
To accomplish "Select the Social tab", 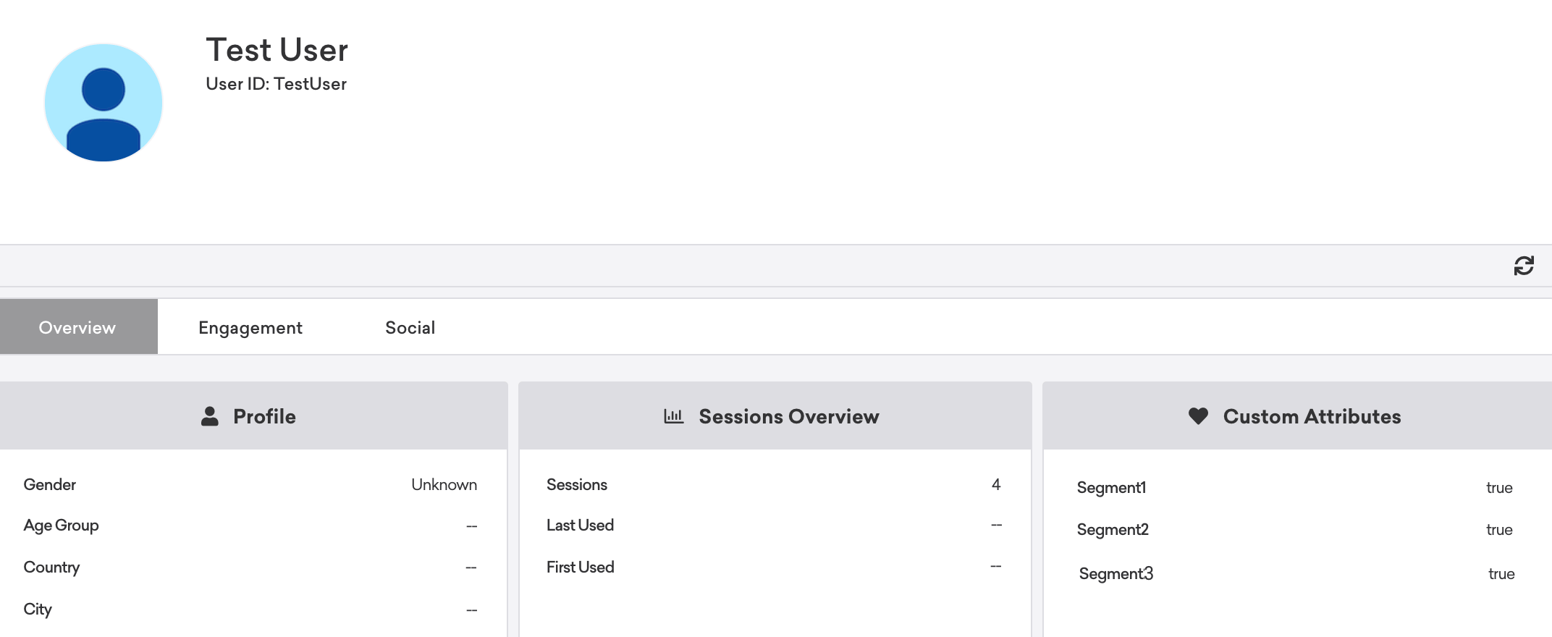I will coord(410,328).
